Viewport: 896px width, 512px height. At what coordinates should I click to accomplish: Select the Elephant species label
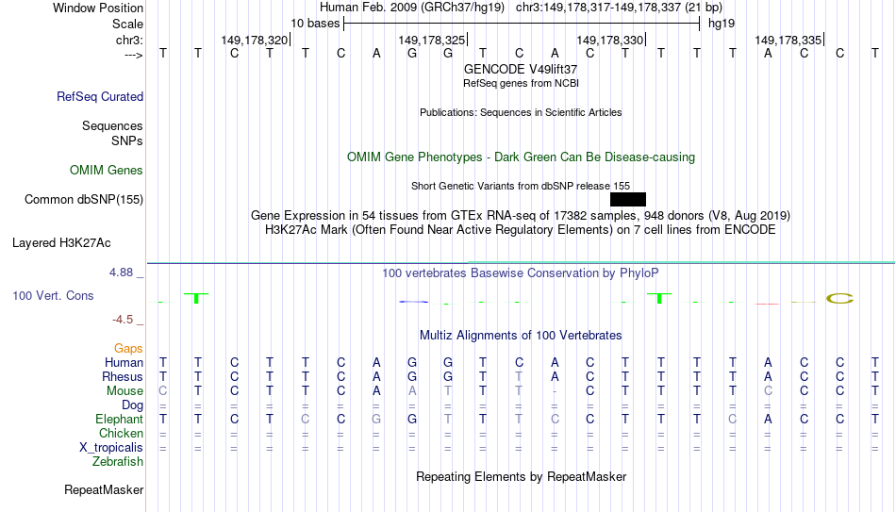[x=120, y=419]
